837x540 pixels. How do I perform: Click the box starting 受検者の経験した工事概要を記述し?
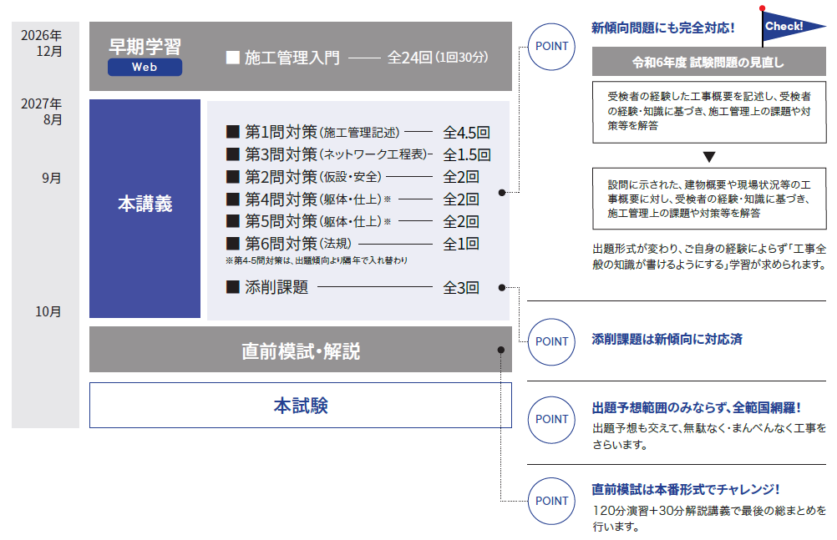click(709, 112)
